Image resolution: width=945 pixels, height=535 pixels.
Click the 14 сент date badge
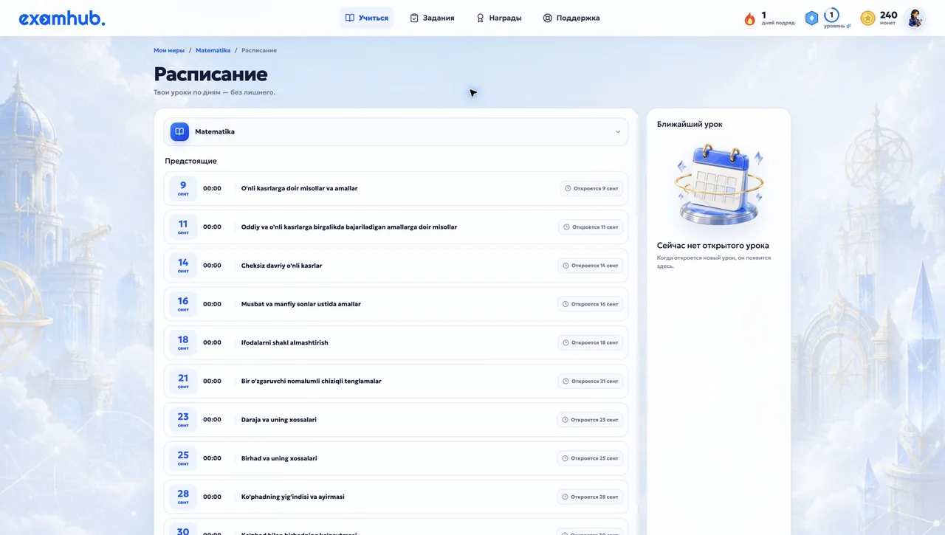pos(183,265)
